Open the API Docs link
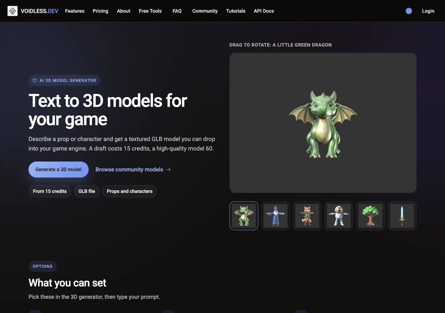 click(x=264, y=11)
